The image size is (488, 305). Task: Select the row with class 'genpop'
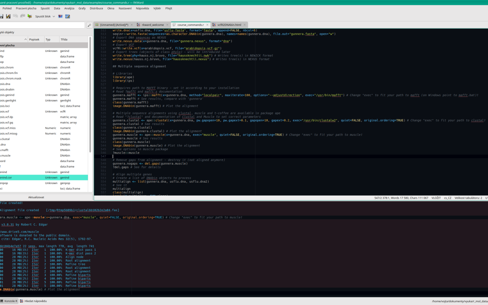click(x=44, y=183)
